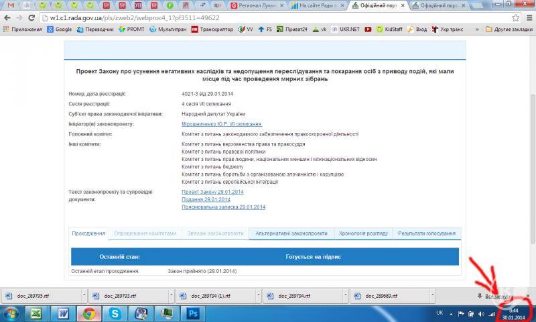
Task: Select the Результати голосування tab
Action: point(427,233)
